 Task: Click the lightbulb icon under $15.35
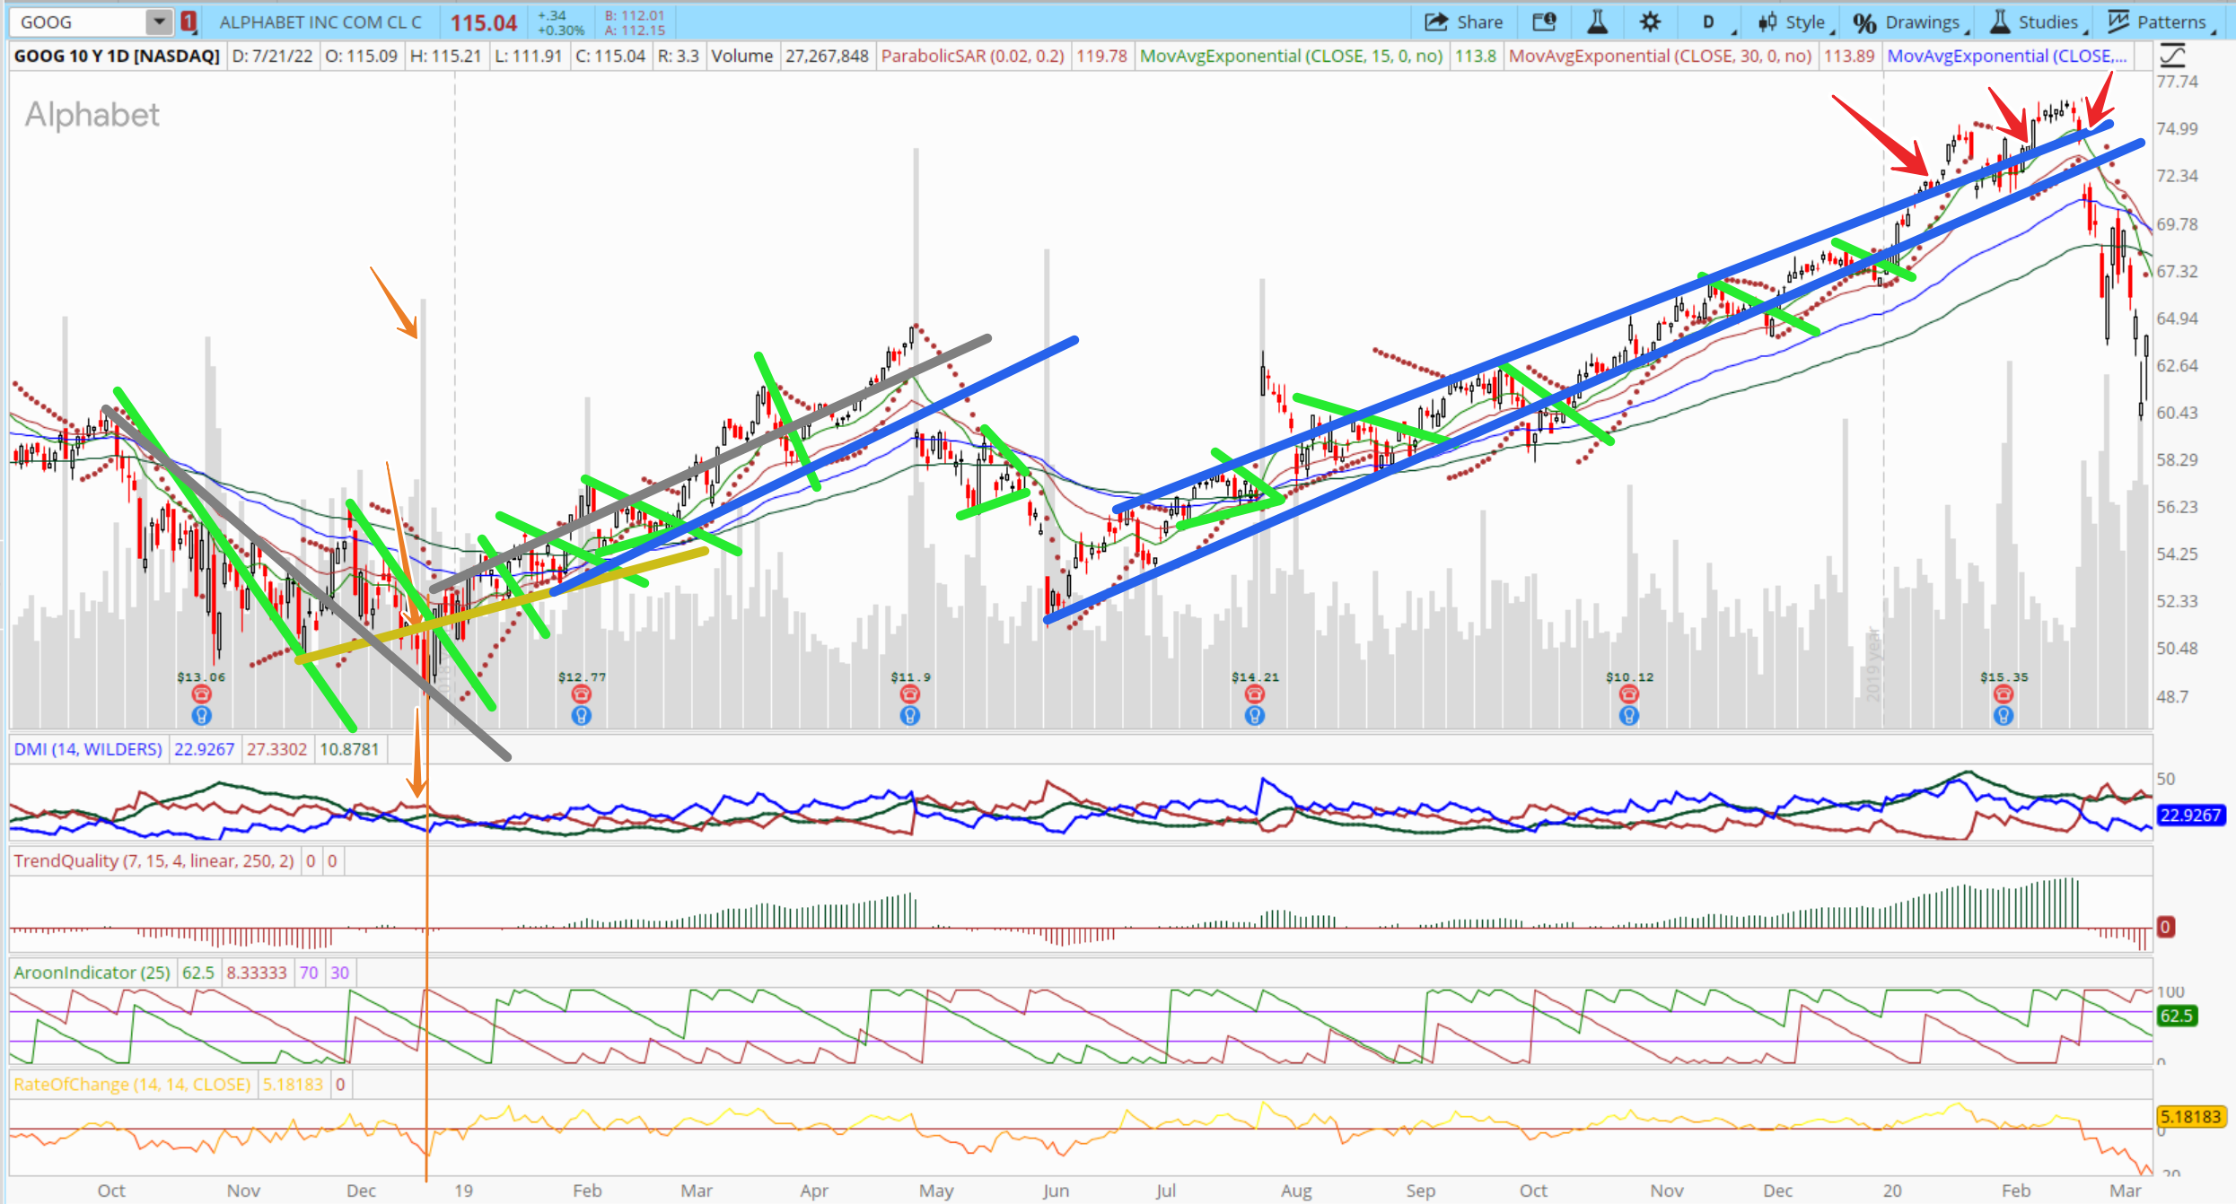click(2004, 715)
